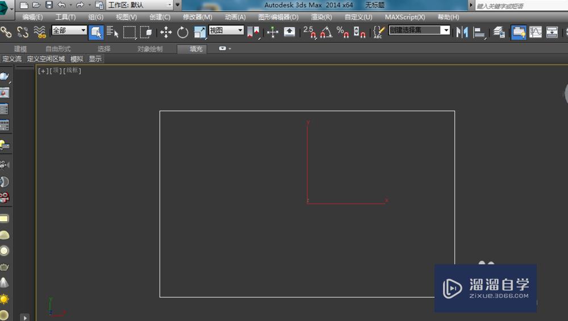Activate the Select and Move tool
This screenshot has width=568, height=321.
click(166, 32)
